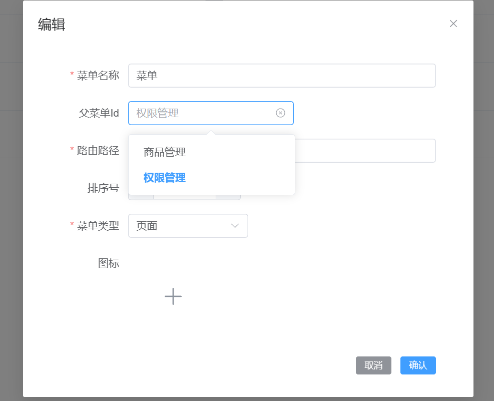The width and height of the screenshot is (494, 401).
Task: Click the dialog close X icon
Action: pos(453,23)
